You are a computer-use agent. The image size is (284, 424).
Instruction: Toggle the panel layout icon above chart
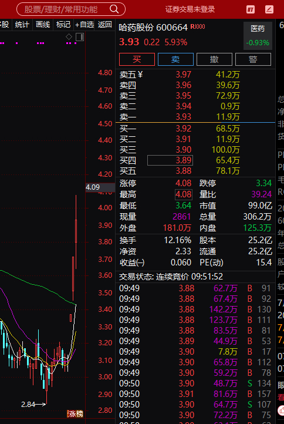click(80, 37)
